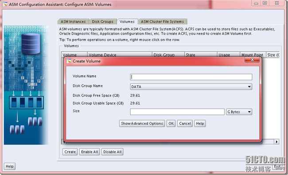
Task: Click the Usage column header
Action: 229,55
